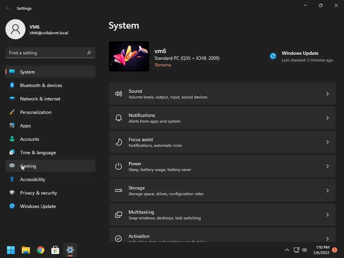Go to Bluetooth & devices
This screenshot has width=344, height=258.
pos(50,85)
